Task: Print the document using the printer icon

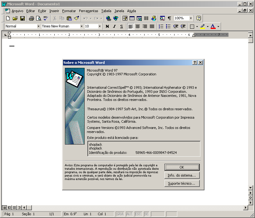Action: [32, 18]
